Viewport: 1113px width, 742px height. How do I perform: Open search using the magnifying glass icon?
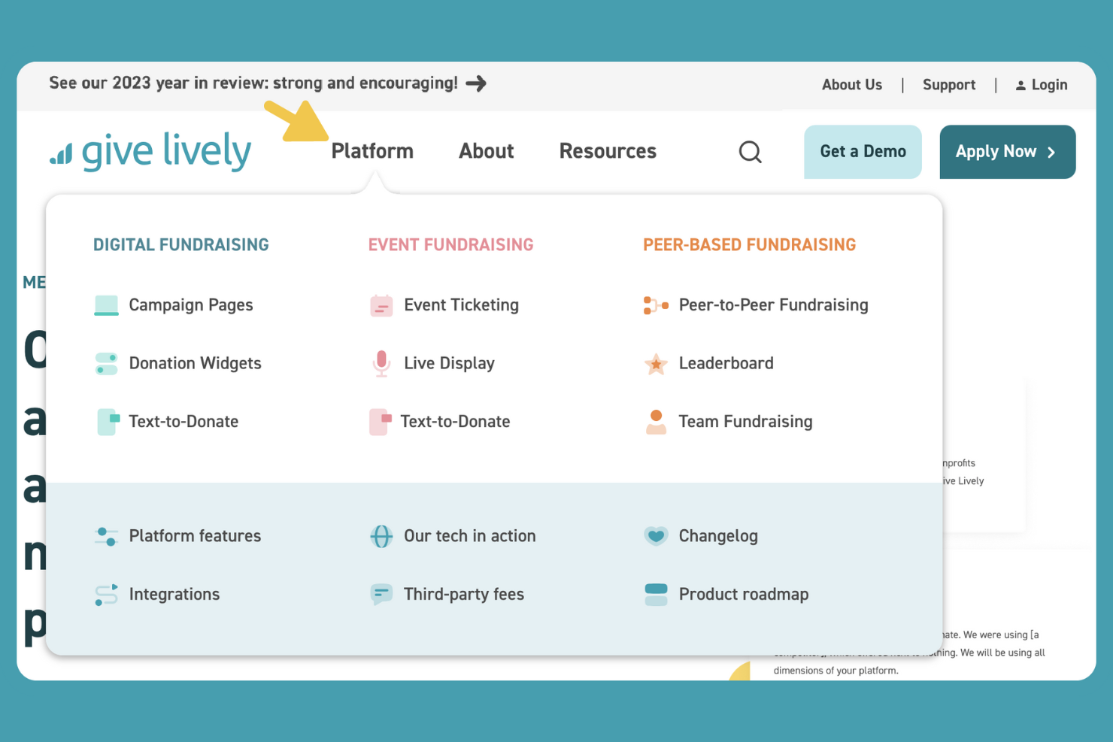point(750,151)
